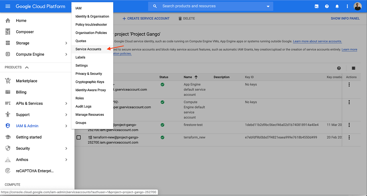Open the Cloud Shell terminal icon
Screen dimensions: 367x196
click(x=316, y=6)
